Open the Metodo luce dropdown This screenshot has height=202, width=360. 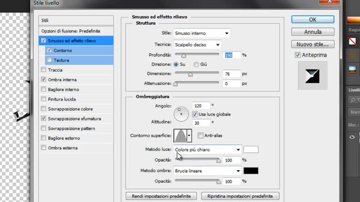point(208,150)
